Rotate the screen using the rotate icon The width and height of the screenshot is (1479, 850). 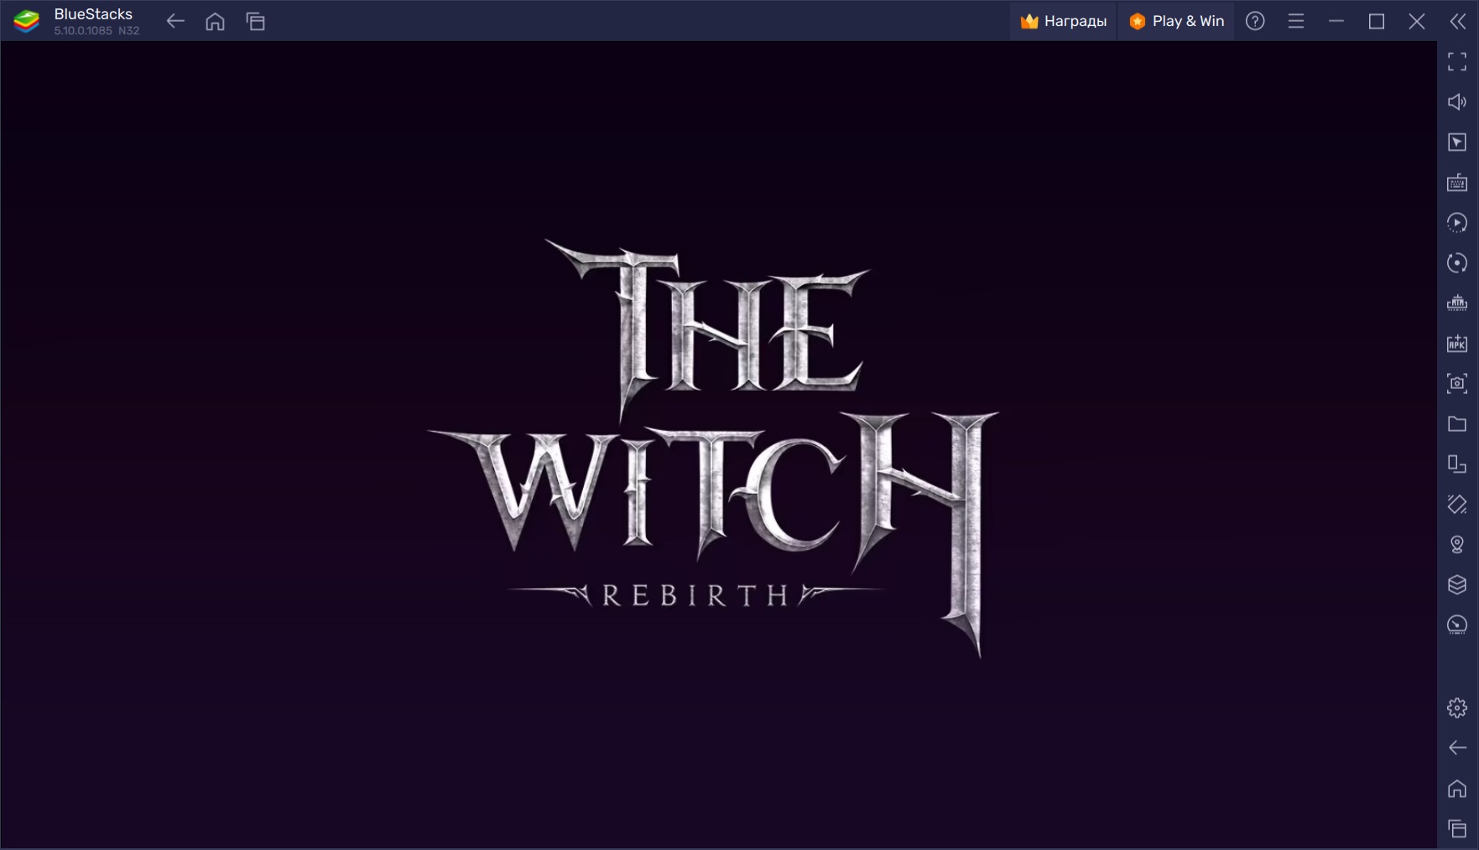[x=1457, y=464]
